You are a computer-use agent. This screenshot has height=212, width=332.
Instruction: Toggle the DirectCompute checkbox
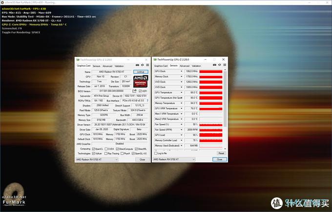pyautogui.click(x=117, y=149)
